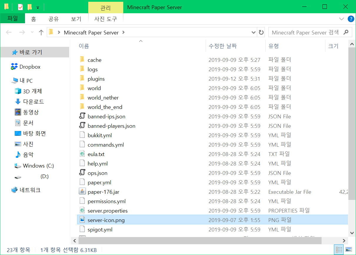Click the vertical scrollbar up arrow

coord(352,44)
